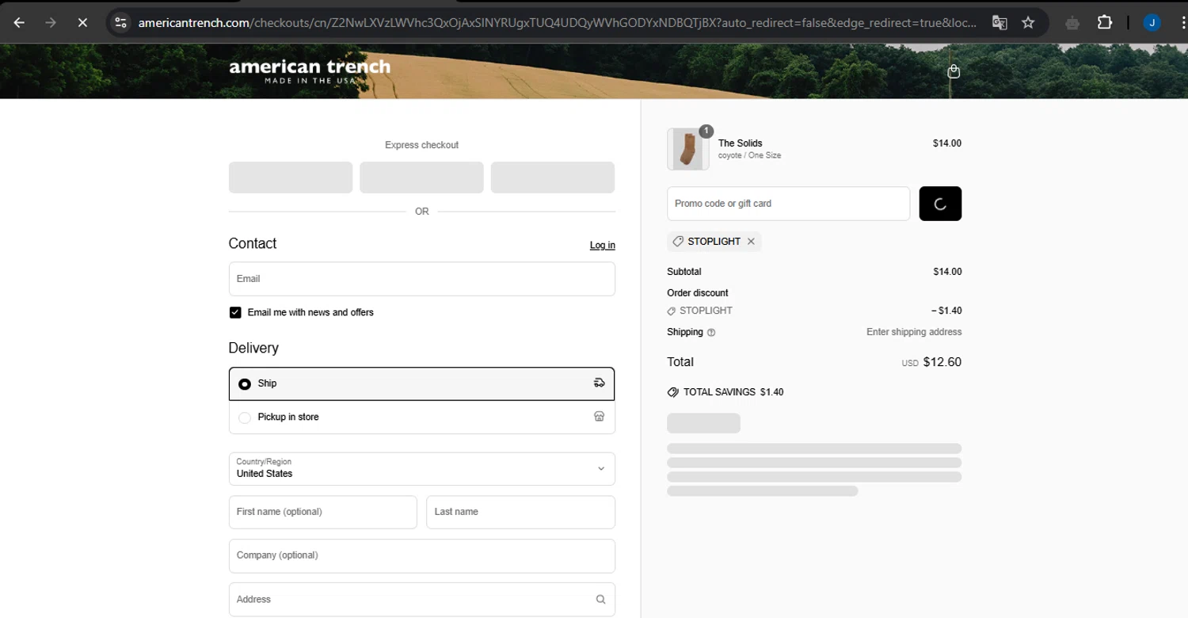Select the Ship delivery option
Image resolution: width=1188 pixels, height=618 pixels.
click(x=421, y=383)
